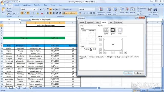Click the formula bar fx button
The height and width of the screenshot is (92, 164).
pos(30,20)
